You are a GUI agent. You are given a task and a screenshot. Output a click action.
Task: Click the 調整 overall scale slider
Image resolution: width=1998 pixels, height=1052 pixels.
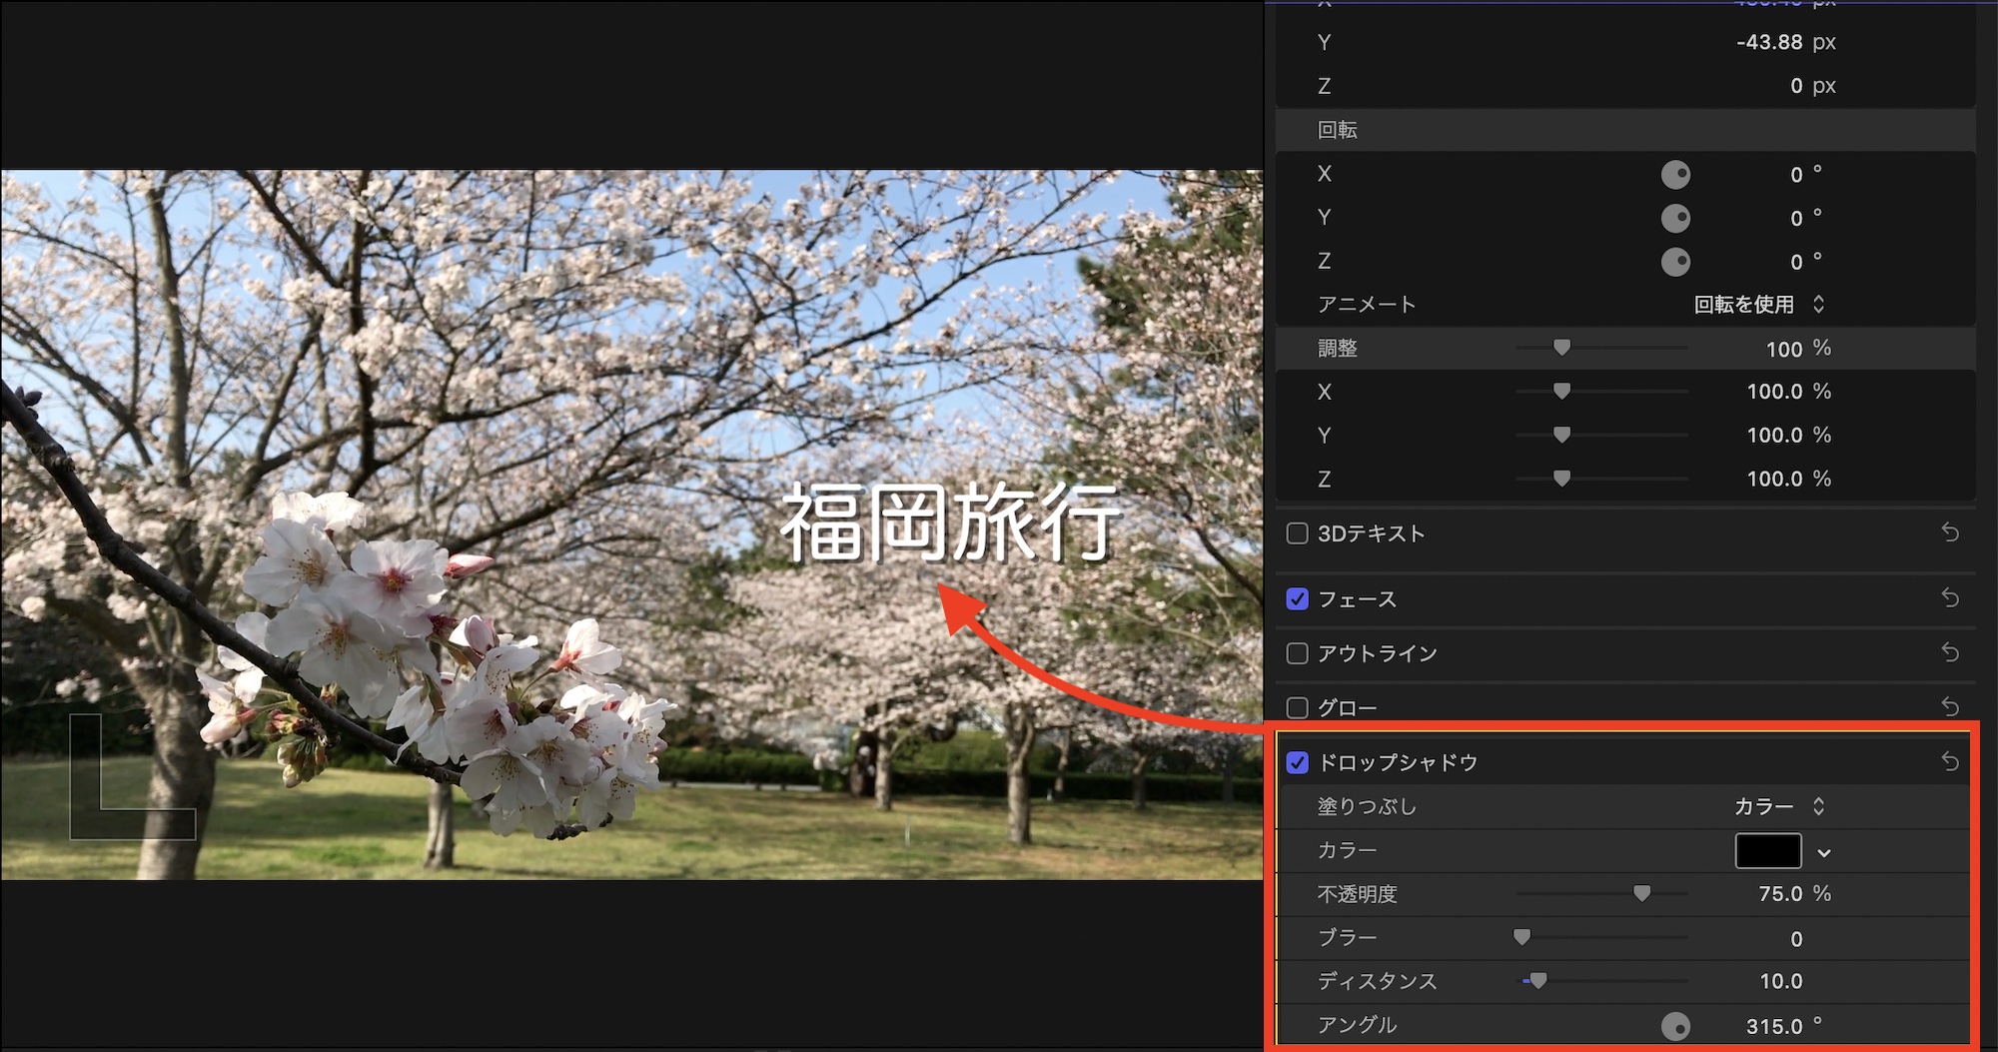(1601, 348)
